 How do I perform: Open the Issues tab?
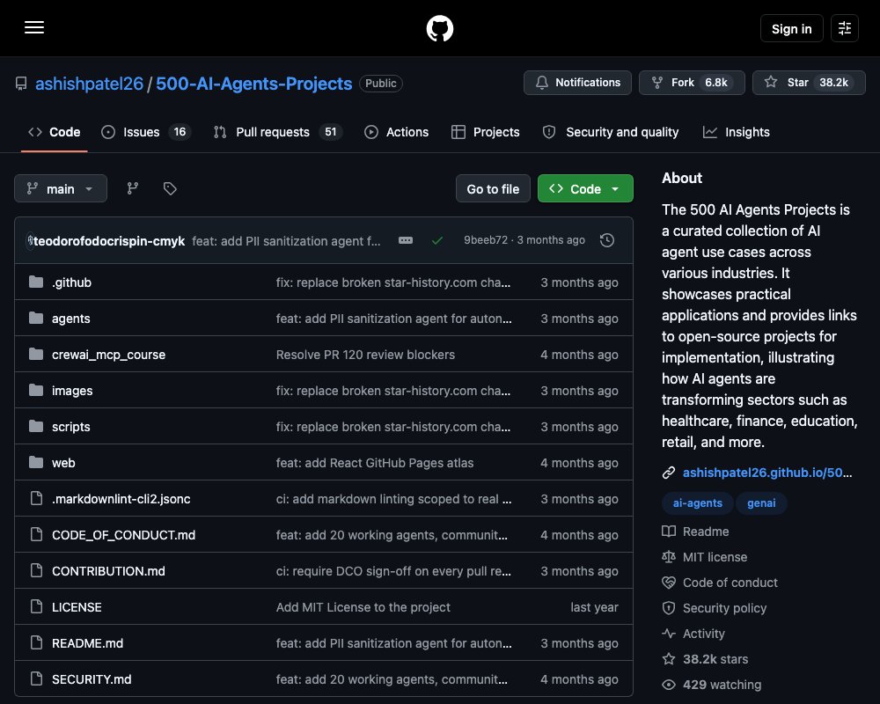click(x=146, y=132)
